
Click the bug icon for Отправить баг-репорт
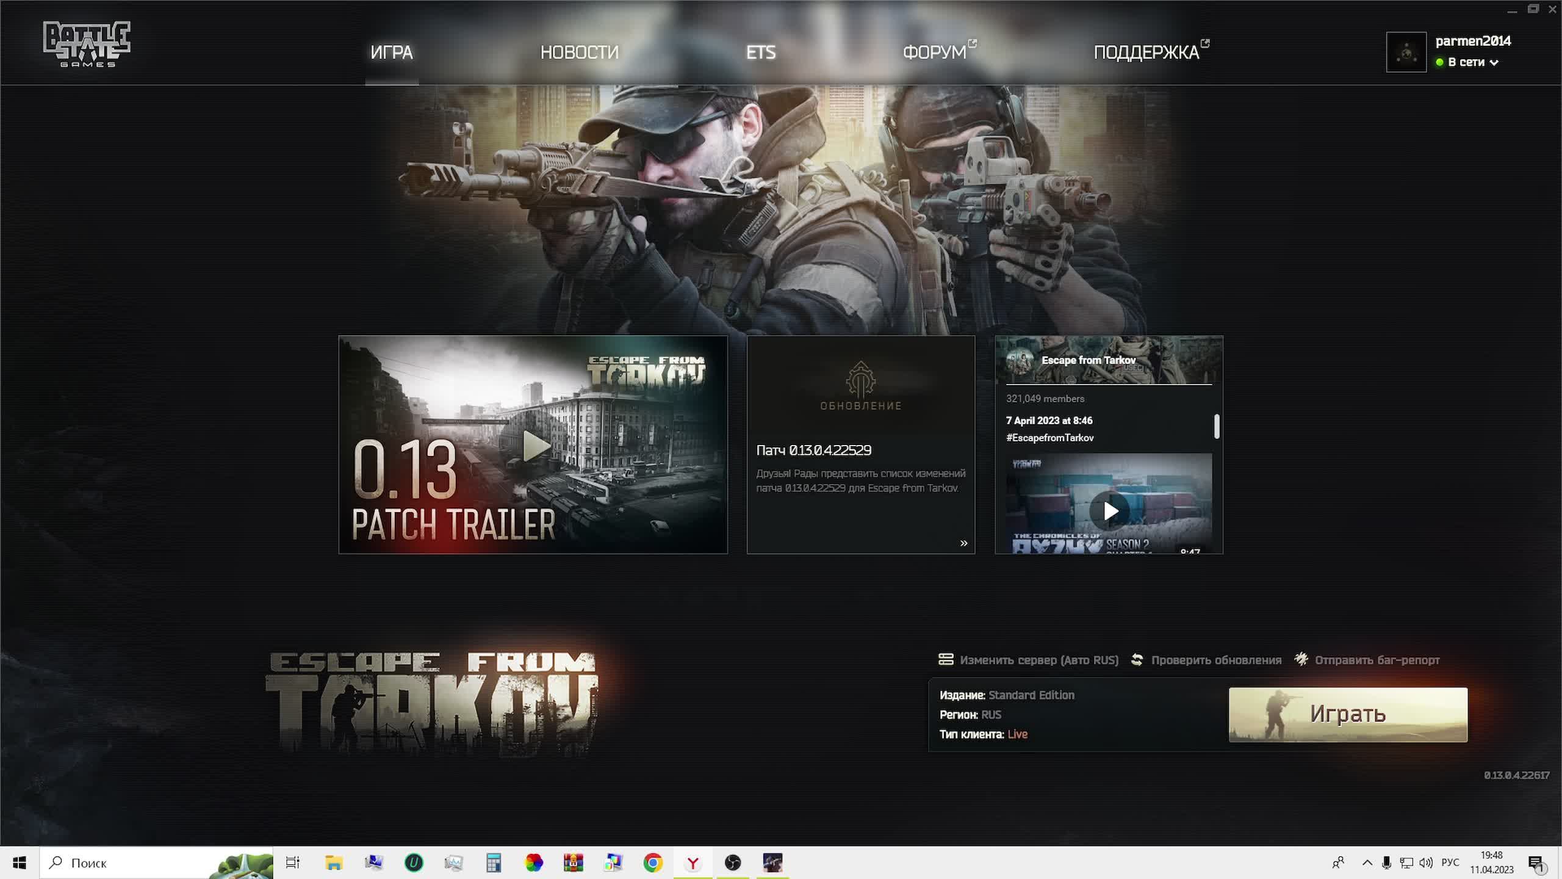tap(1301, 659)
